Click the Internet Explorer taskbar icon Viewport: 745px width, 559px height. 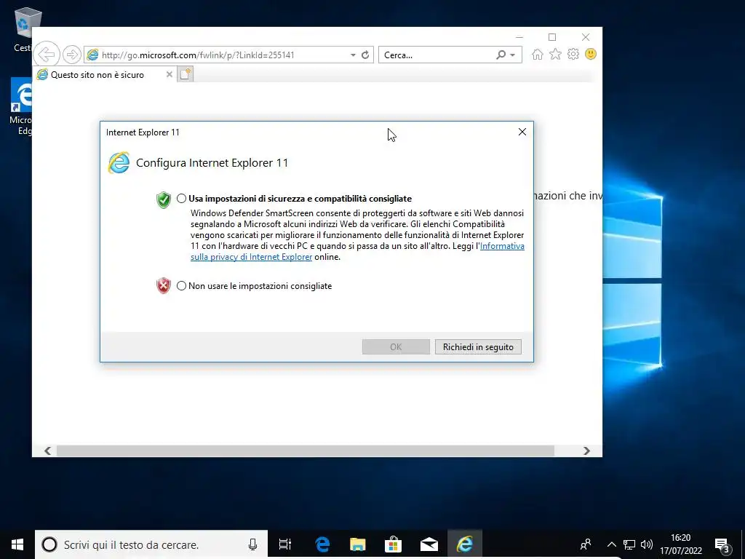coord(465,544)
